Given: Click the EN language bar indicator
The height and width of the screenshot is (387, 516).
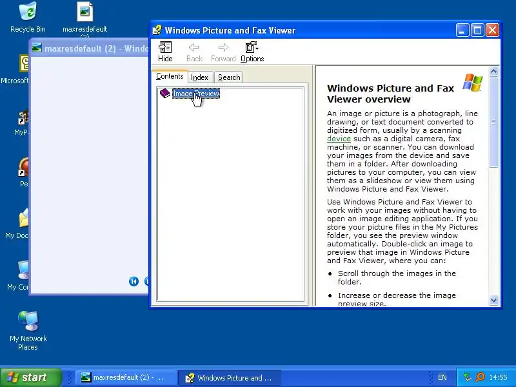Looking at the screenshot, I should tap(442, 377).
